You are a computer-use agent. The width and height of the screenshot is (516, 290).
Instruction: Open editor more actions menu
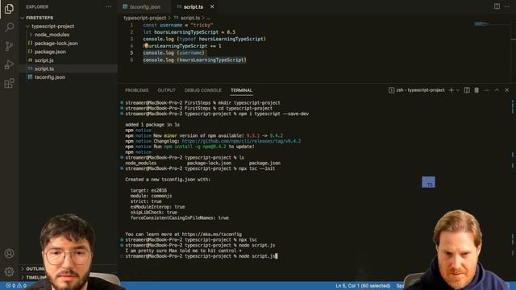coord(507,6)
